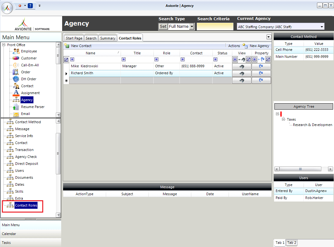The height and width of the screenshot is (247, 334).
Task: Click the blue help question mark icon
Action: point(30,6)
